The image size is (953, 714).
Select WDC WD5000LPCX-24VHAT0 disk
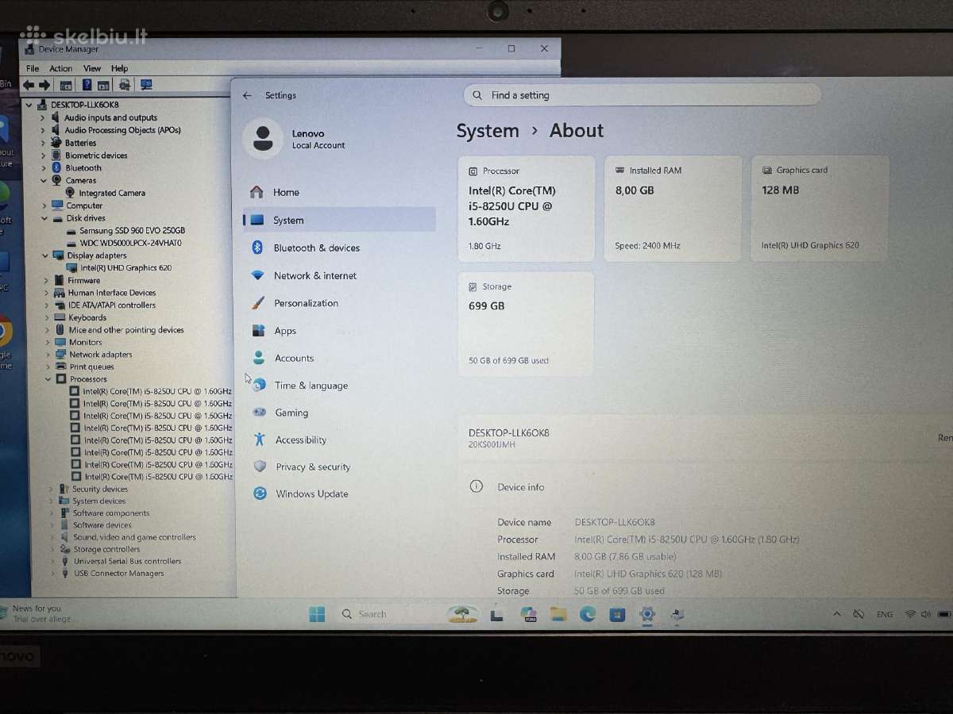(130, 243)
